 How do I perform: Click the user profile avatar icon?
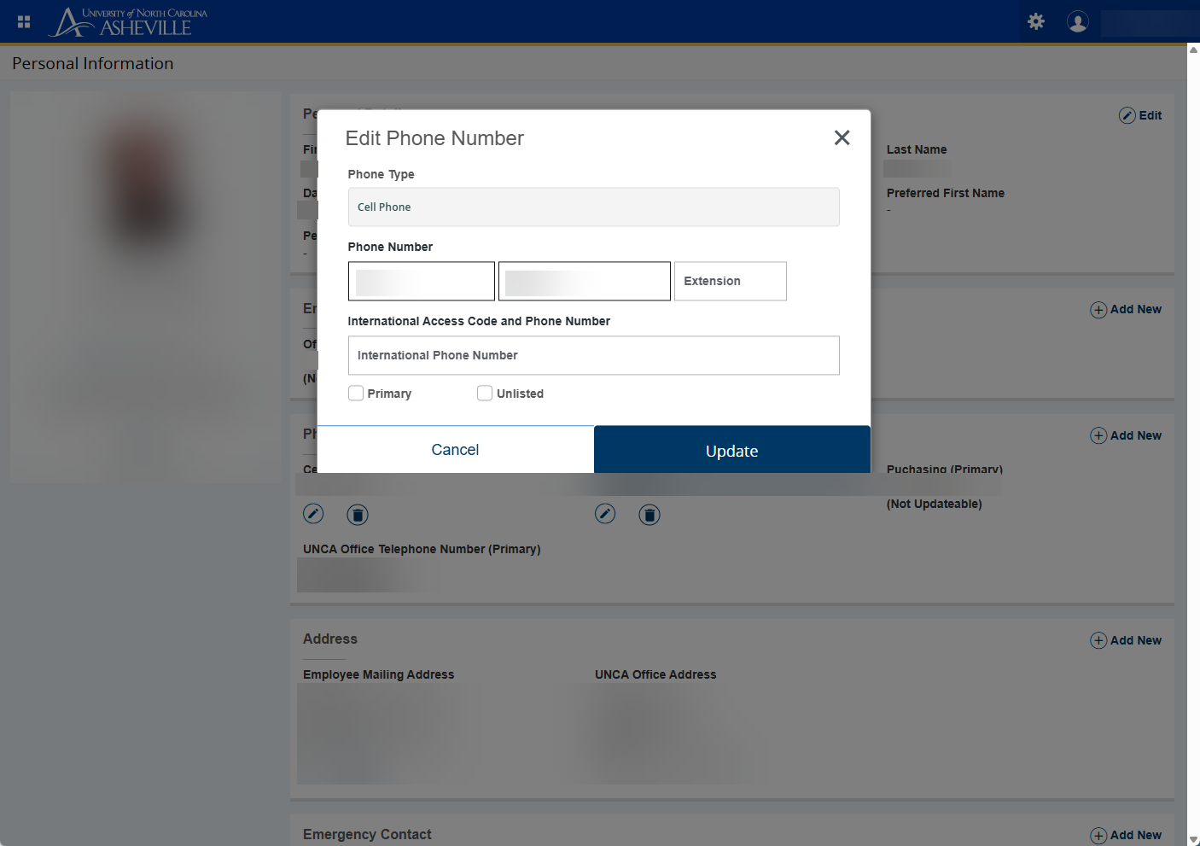click(x=1078, y=22)
